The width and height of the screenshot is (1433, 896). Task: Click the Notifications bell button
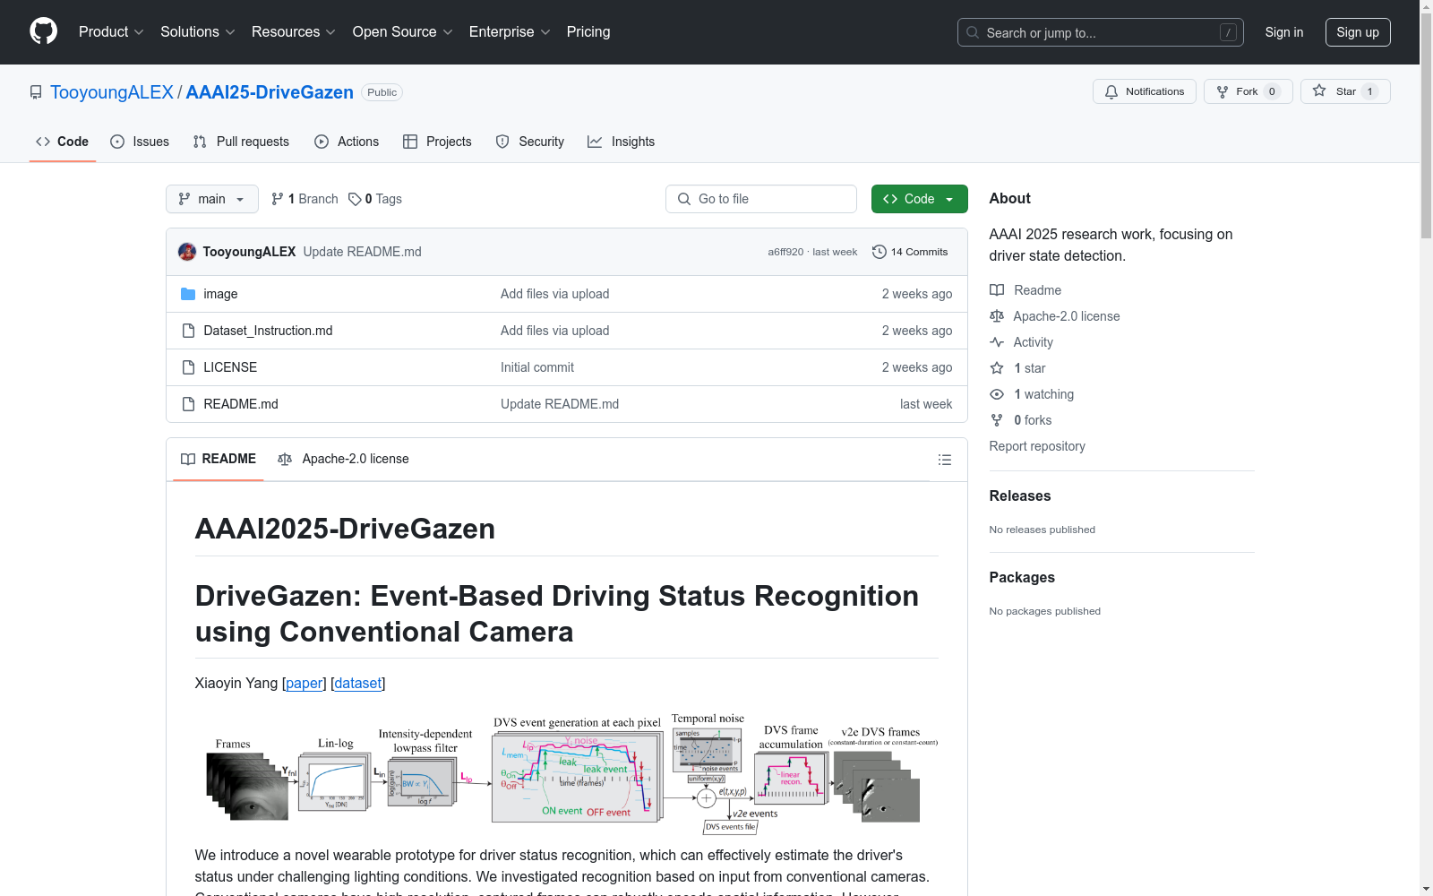click(1144, 91)
